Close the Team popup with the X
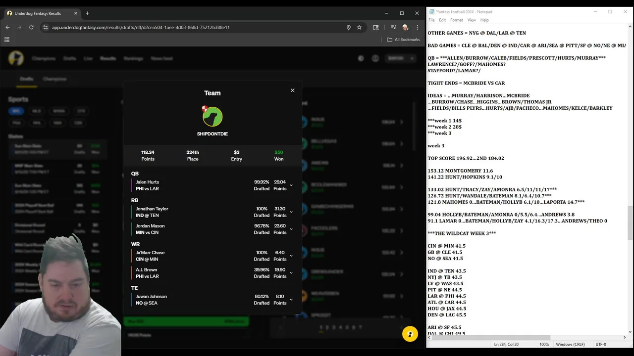This screenshot has height=356, width=634. coord(292,90)
